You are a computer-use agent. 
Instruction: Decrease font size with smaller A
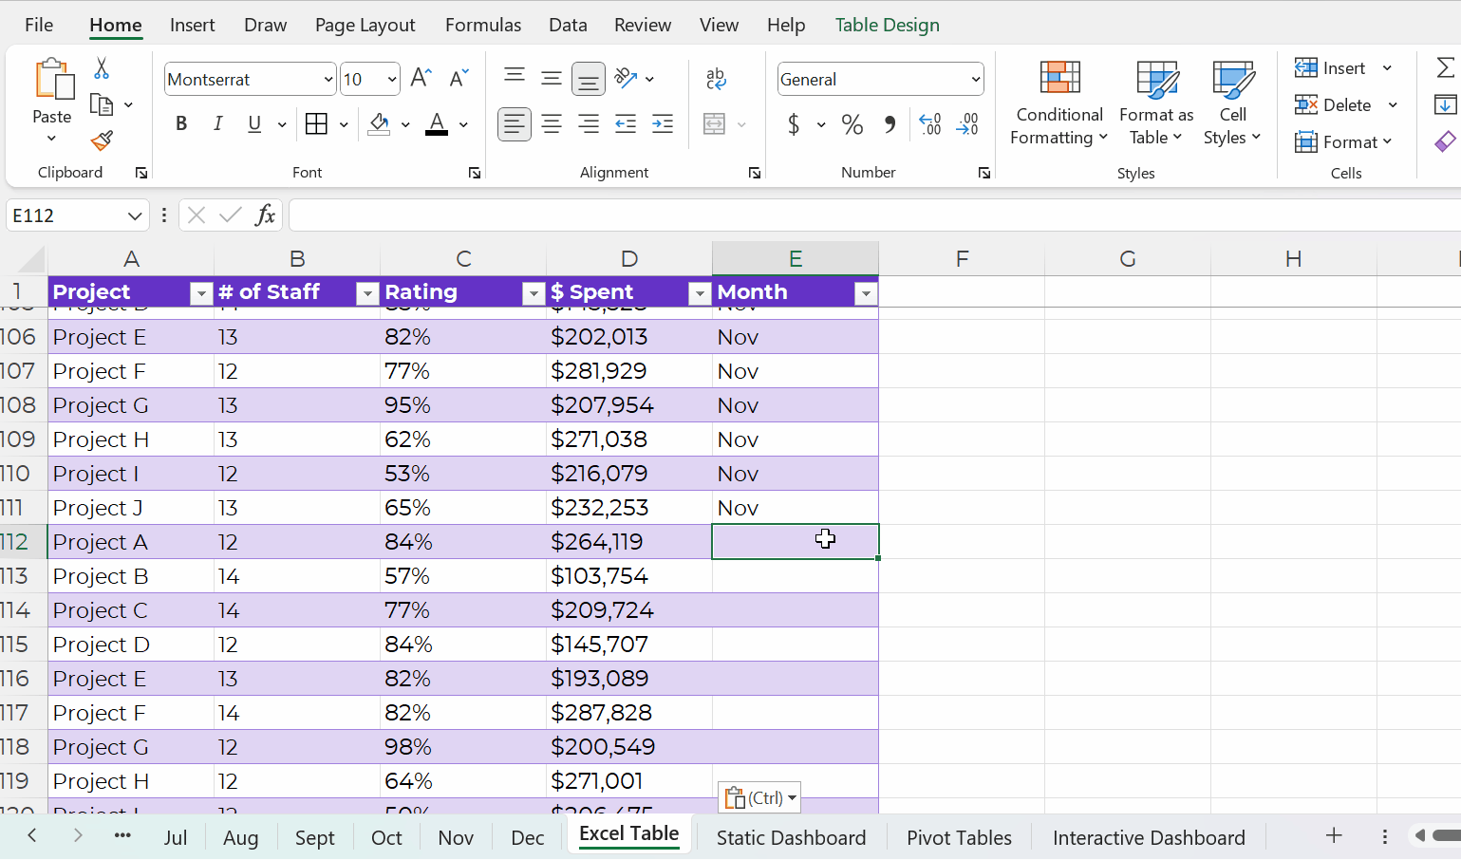[459, 79]
